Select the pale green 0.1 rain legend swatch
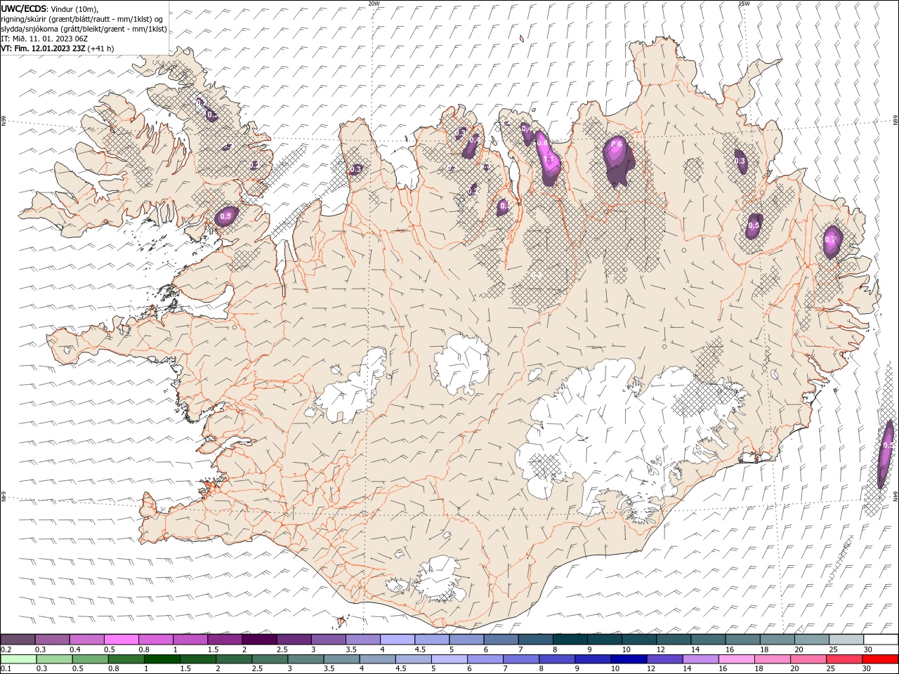The width and height of the screenshot is (899, 674). [x=19, y=659]
